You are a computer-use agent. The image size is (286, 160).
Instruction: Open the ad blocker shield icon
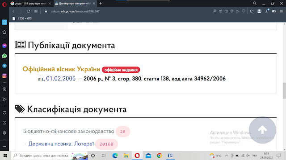pyautogui.click(x=232, y=11)
